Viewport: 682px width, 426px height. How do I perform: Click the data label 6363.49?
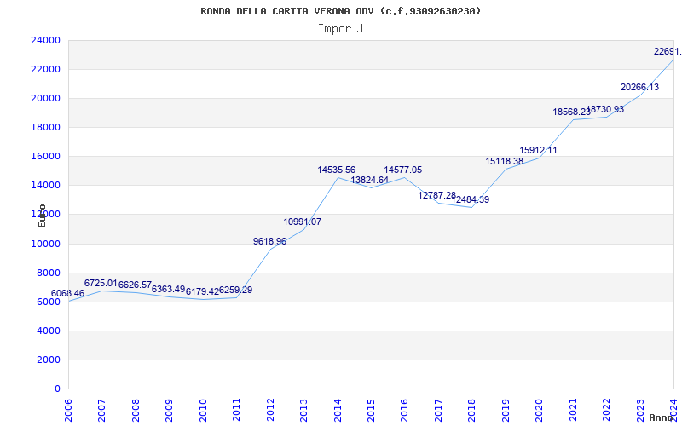(168, 290)
